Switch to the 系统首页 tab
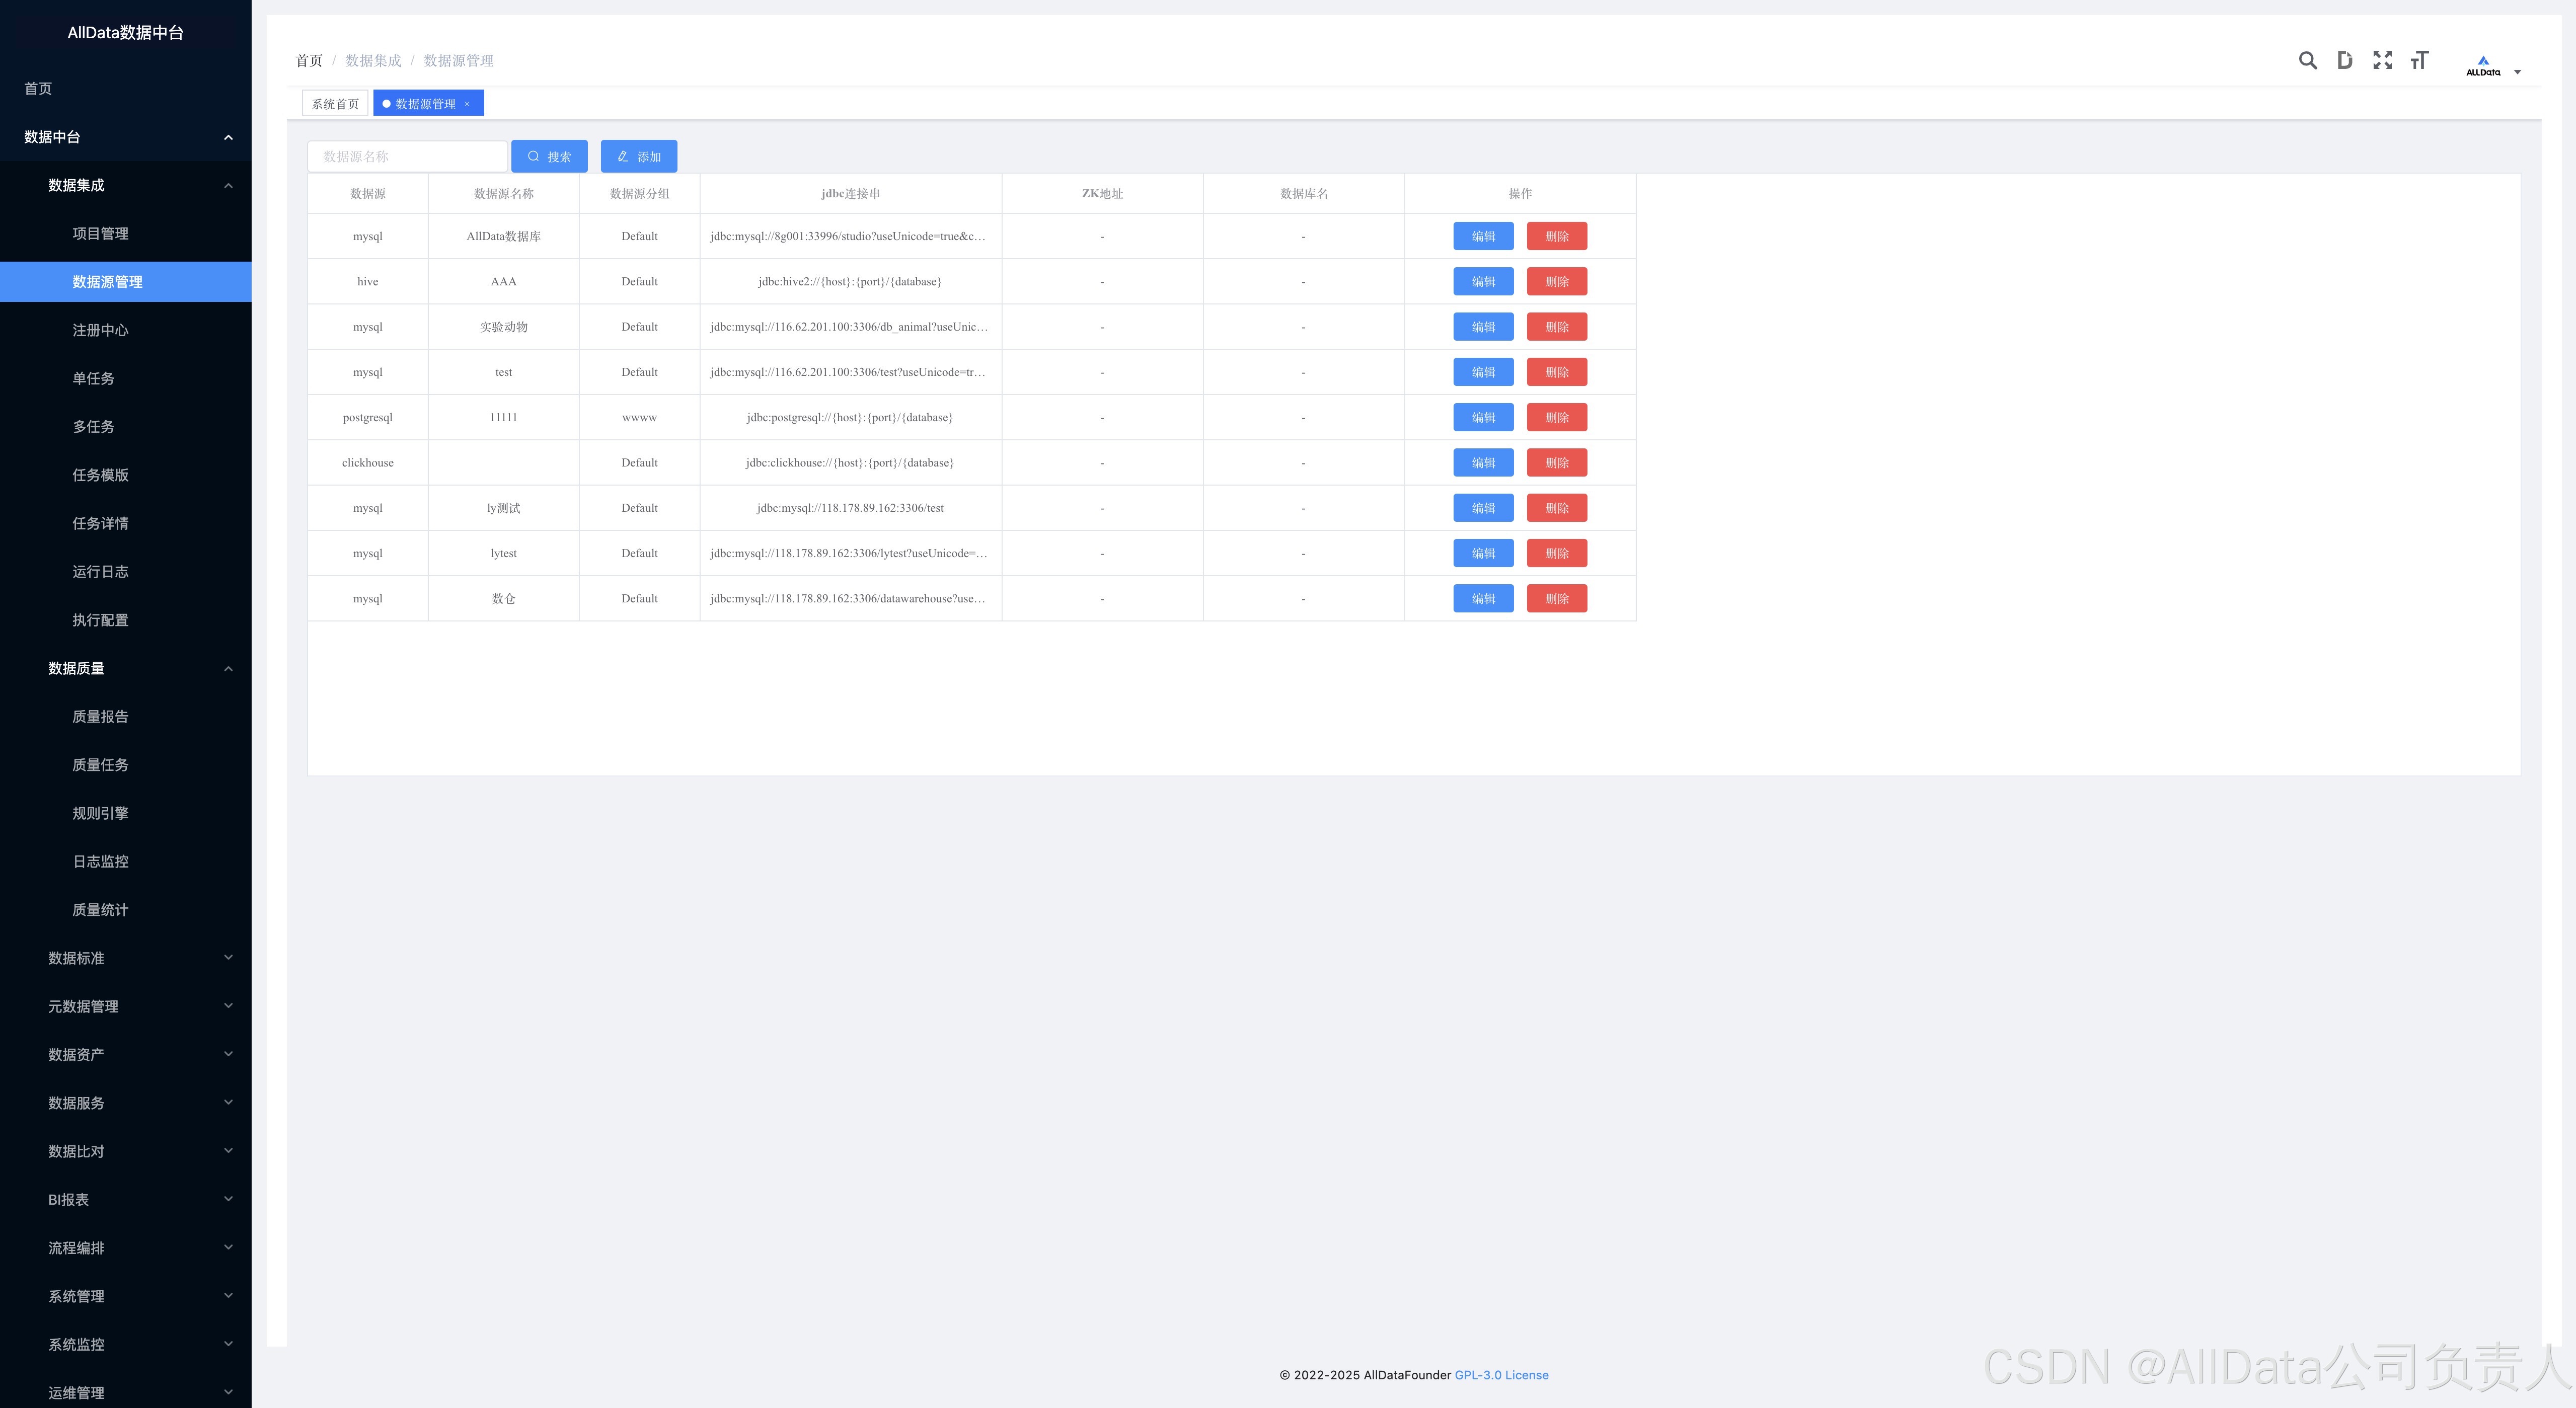The height and width of the screenshot is (1408, 2576). tap(335, 104)
